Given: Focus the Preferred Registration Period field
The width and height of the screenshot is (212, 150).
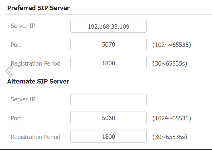Looking at the screenshot, I should 109,63.
